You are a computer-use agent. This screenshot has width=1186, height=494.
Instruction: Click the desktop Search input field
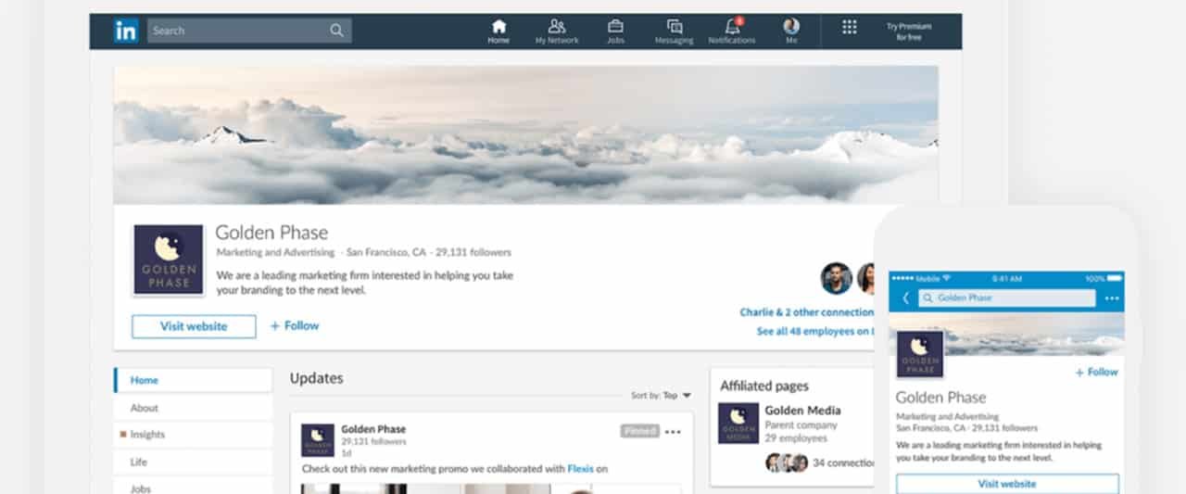(236, 31)
